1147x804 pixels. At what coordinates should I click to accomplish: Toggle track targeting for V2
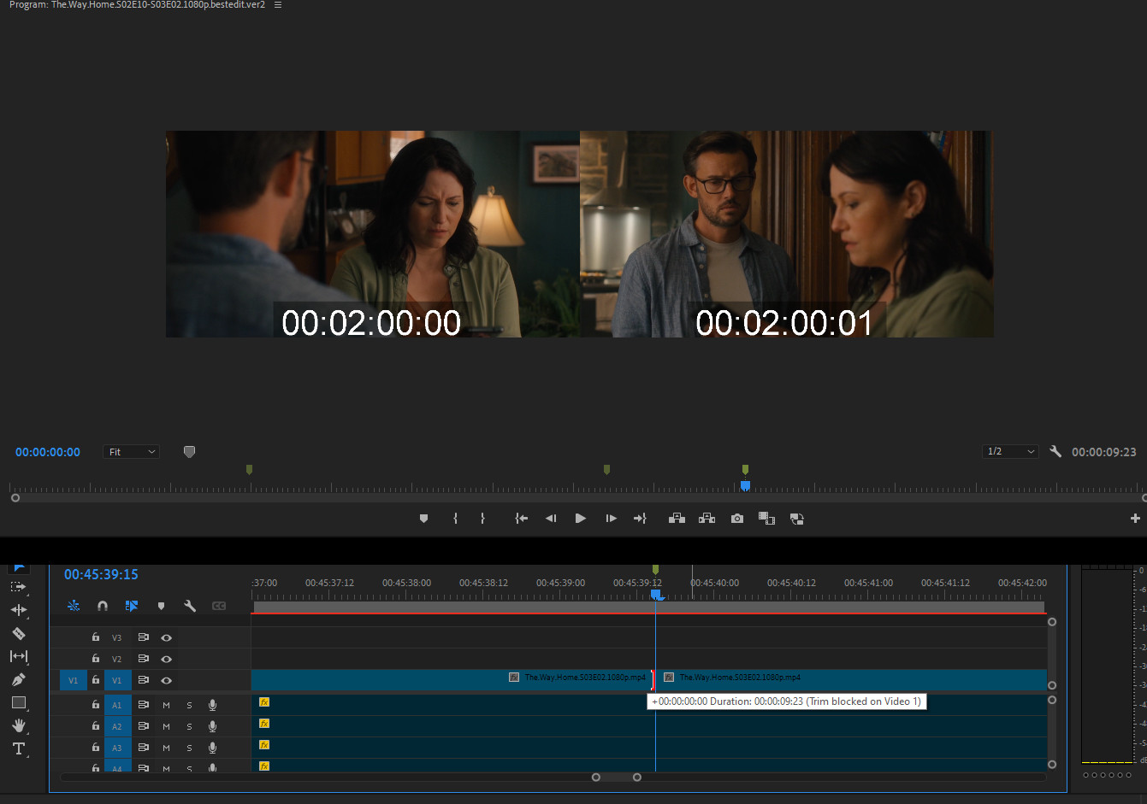[x=117, y=659]
